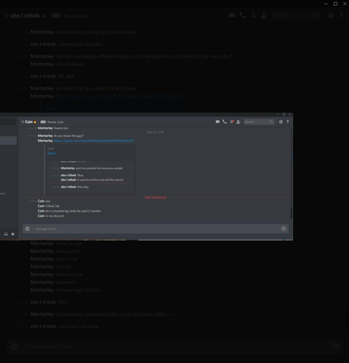Open pinned messages in the main Discord header
Image resolution: width=349 pixels, height=363 pixels.
point(253,16)
